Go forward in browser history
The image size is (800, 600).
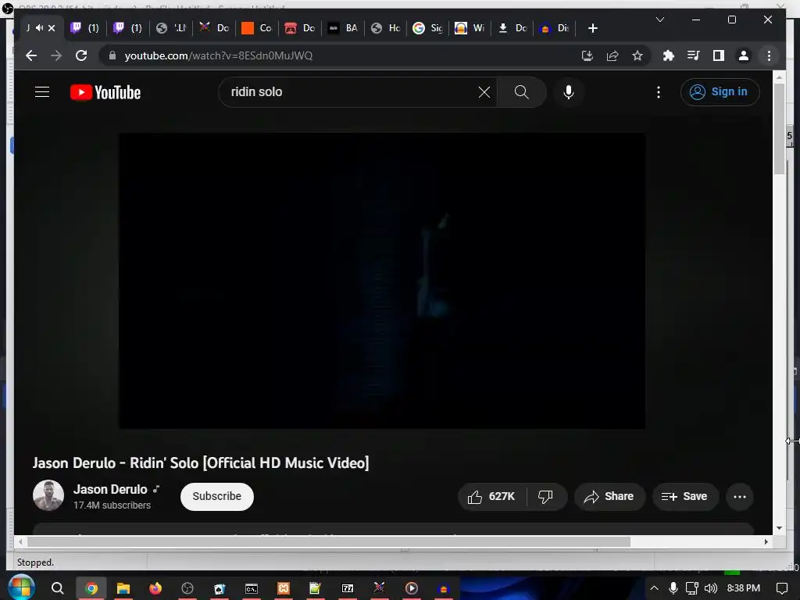(56, 55)
